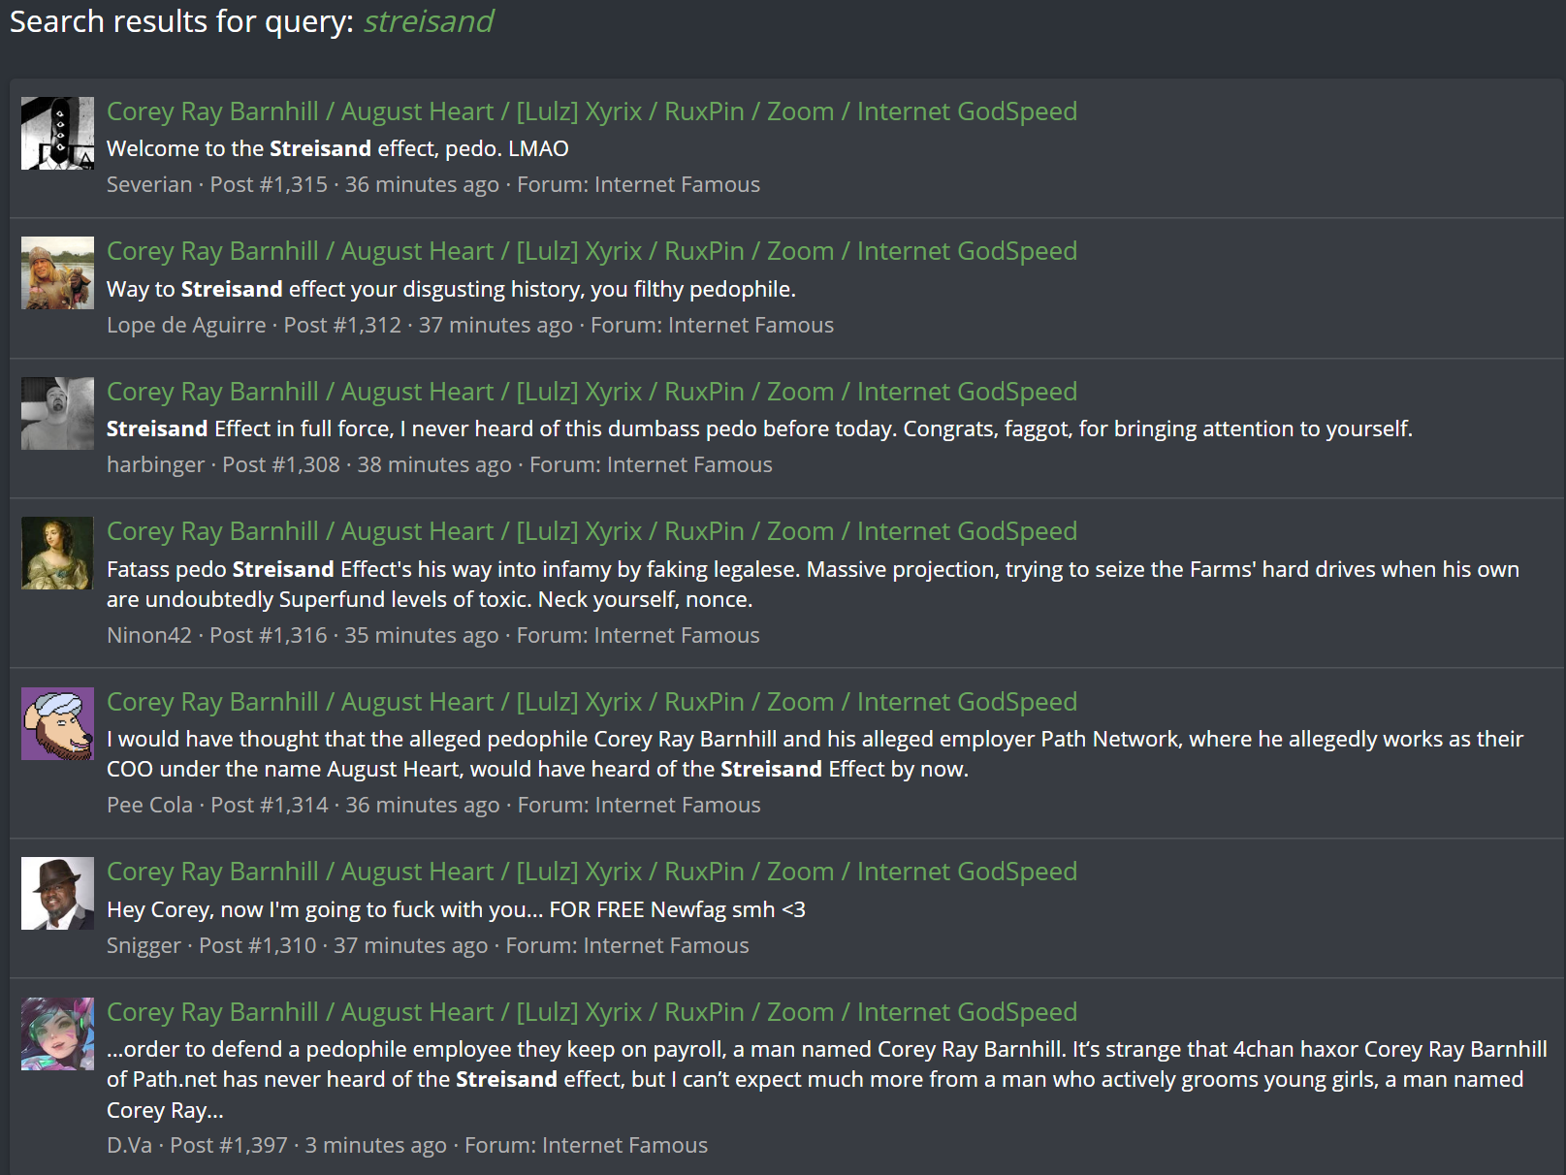The width and height of the screenshot is (1566, 1175).
Task: Open thread title above Severian's post
Action: coord(591,111)
